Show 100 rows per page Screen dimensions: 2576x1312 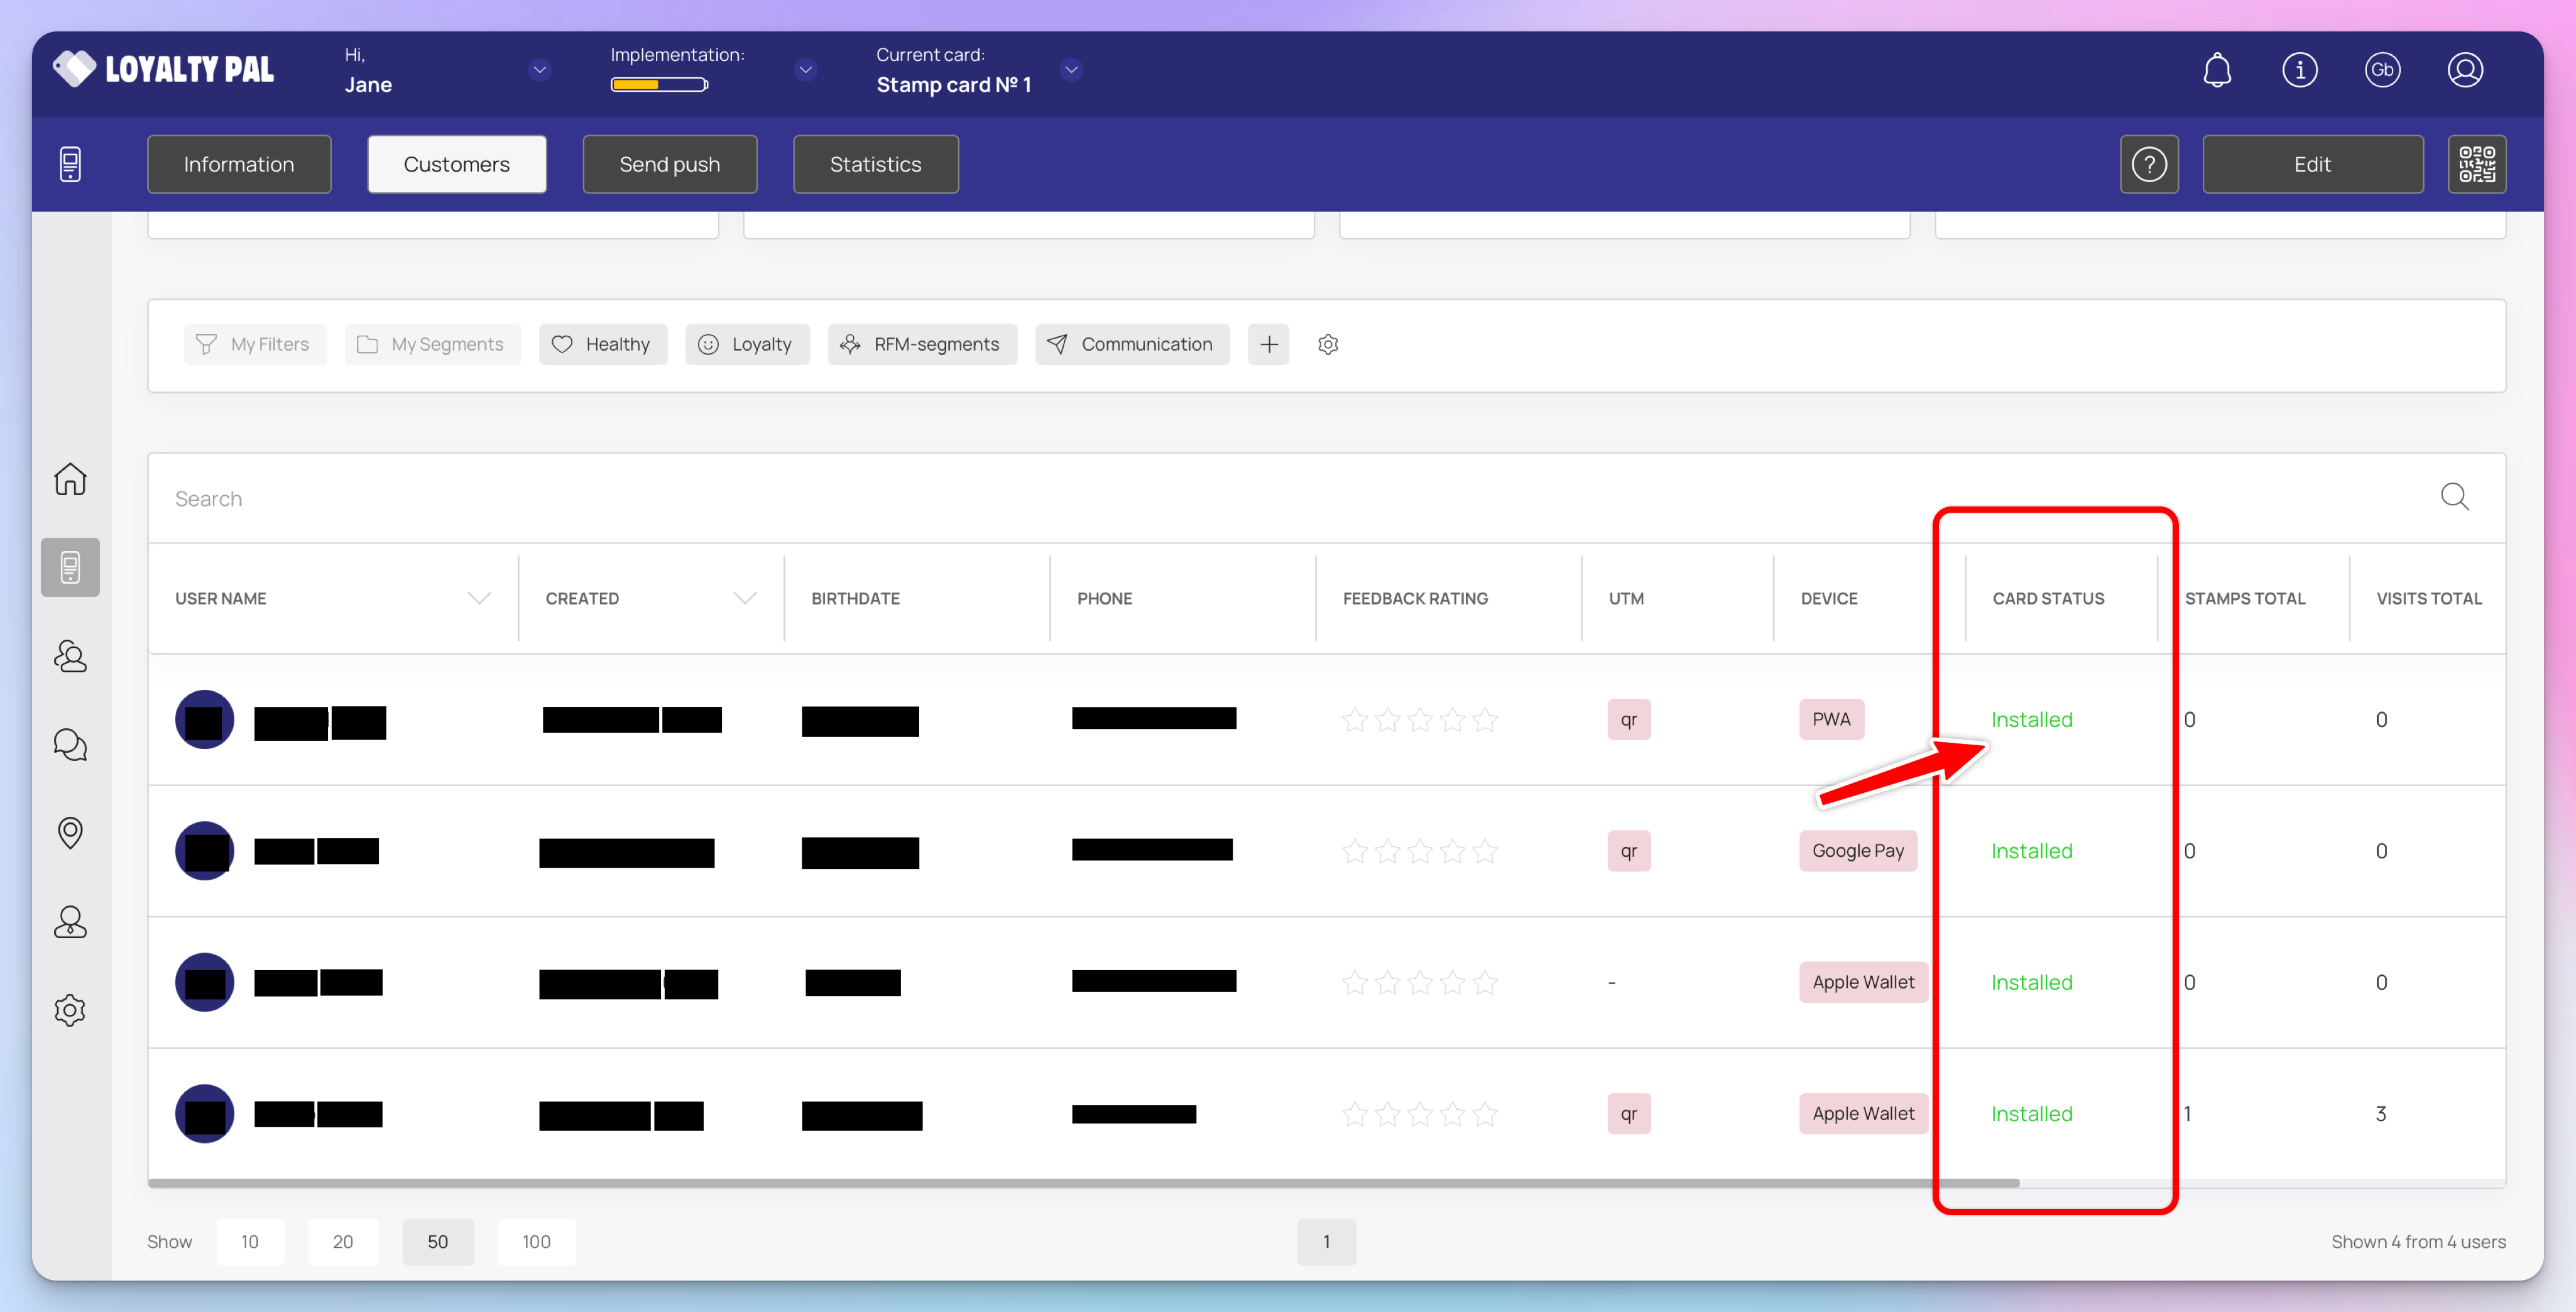click(x=536, y=1241)
